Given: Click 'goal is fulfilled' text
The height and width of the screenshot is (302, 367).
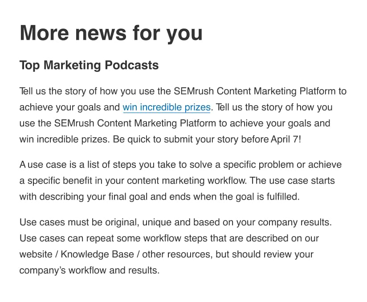Looking at the screenshot, I should (x=268, y=196).
